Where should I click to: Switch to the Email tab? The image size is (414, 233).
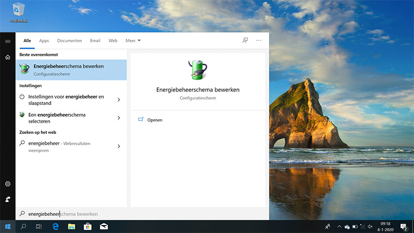(x=95, y=40)
